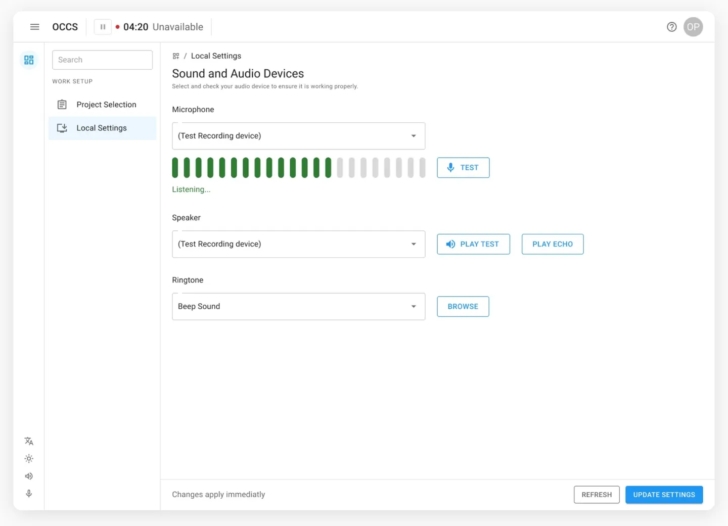Click the Local Settings breadcrumb

(216, 56)
